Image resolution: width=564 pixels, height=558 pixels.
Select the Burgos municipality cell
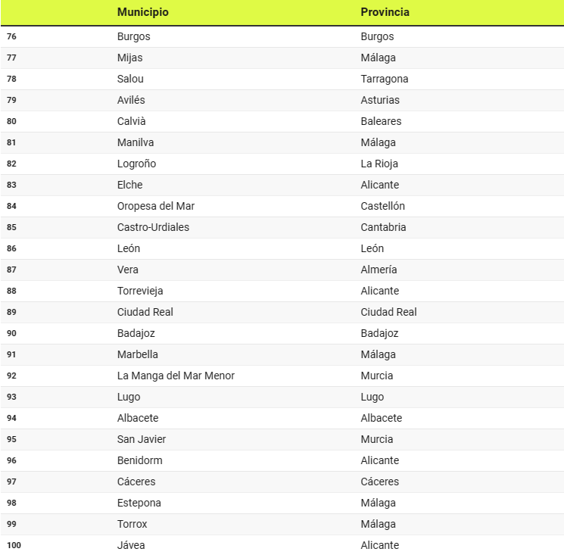(x=134, y=36)
